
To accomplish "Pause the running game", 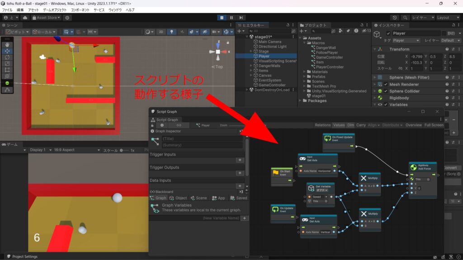I will coord(231,18).
